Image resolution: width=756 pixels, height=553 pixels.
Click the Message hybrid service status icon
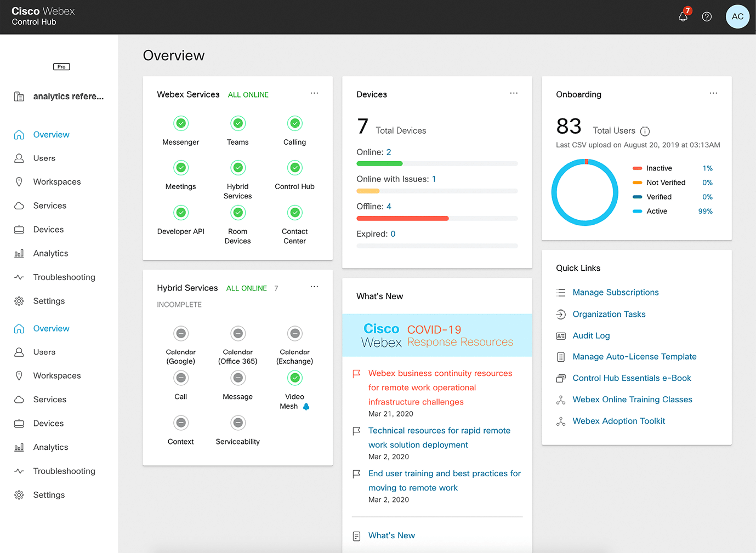(238, 378)
